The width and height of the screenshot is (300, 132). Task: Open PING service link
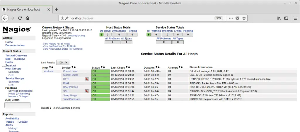(x=66, y=83)
